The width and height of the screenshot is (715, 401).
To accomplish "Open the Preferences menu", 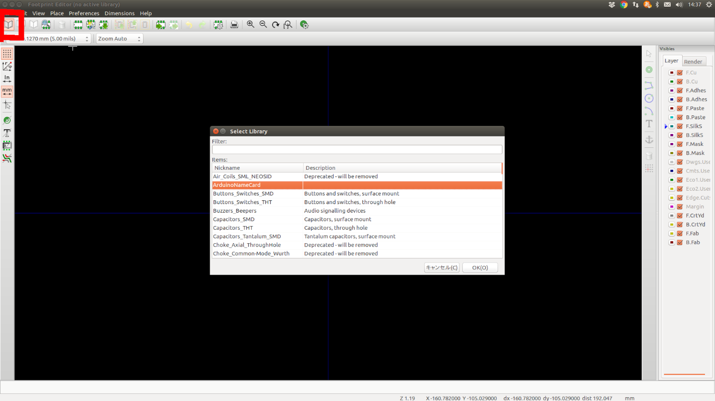I will pos(84,13).
